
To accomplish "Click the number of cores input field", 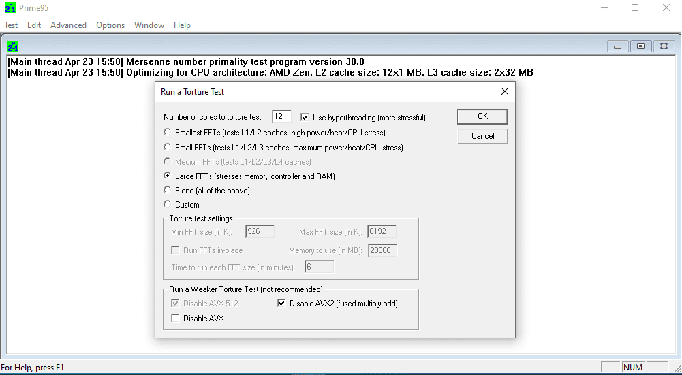I will (282, 116).
